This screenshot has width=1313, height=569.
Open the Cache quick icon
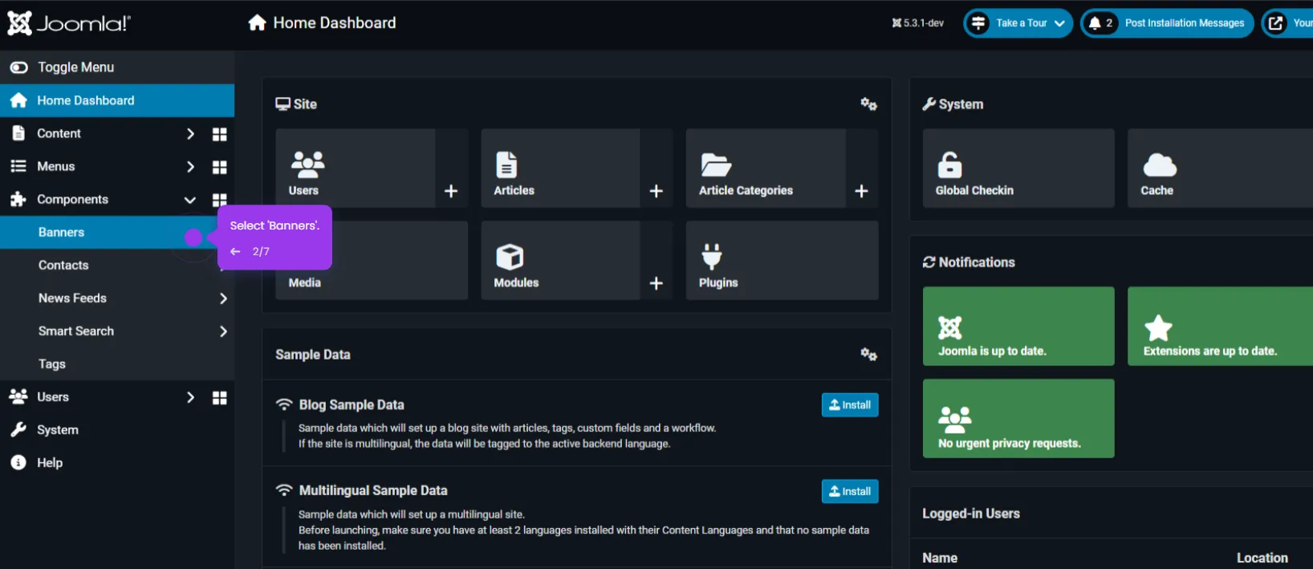1220,169
